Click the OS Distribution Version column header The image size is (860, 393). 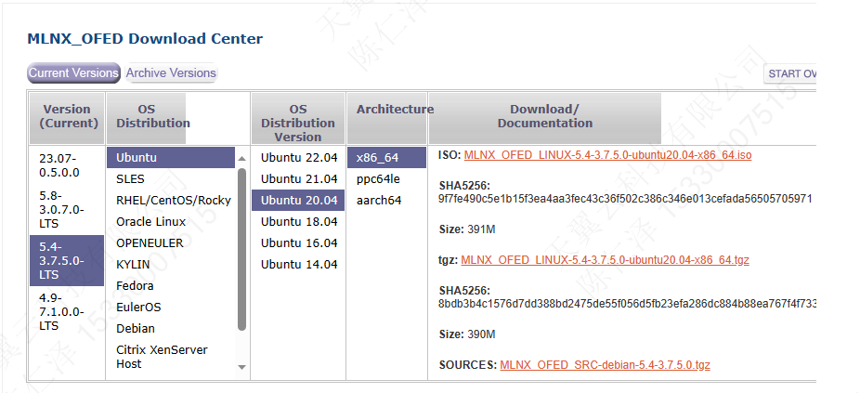(298, 119)
